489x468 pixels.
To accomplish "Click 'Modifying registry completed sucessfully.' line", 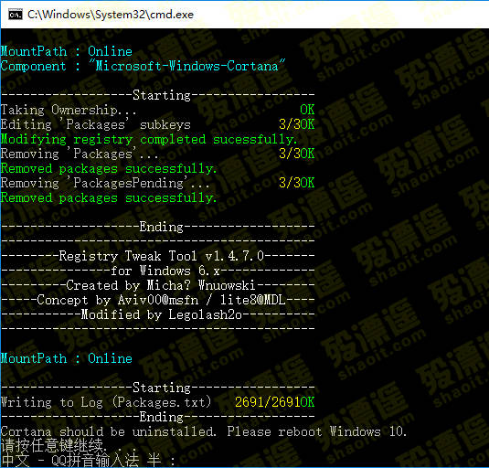I will coord(149,139).
